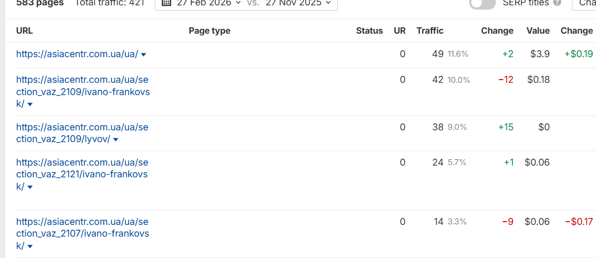Sort by the UR column header
The width and height of the screenshot is (596, 258).
tap(399, 30)
